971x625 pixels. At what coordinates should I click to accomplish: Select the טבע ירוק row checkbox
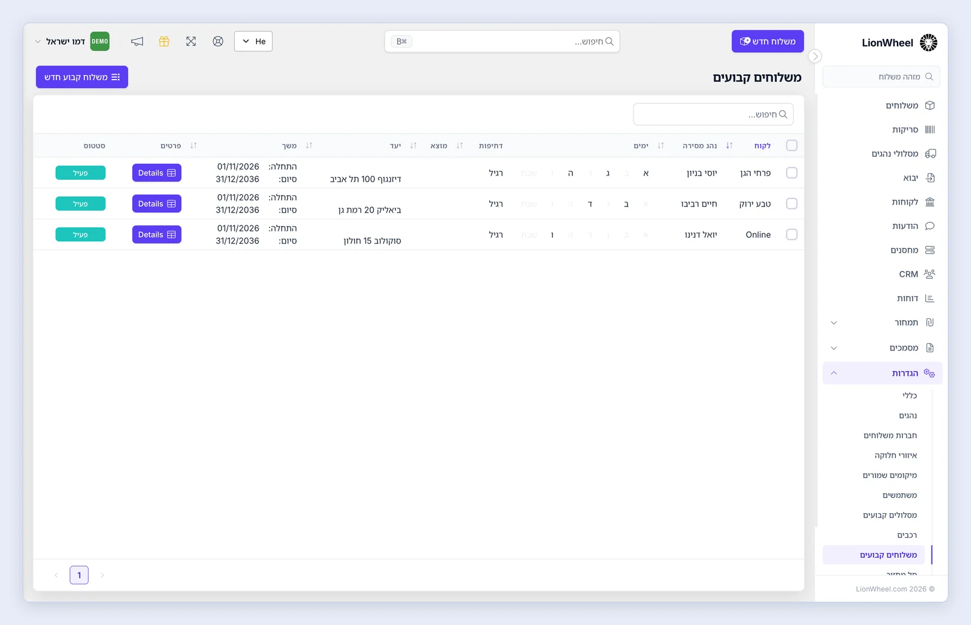pyautogui.click(x=791, y=203)
